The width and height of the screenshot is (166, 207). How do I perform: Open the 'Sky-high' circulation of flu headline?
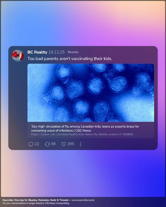pyautogui.click(x=85, y=129)
